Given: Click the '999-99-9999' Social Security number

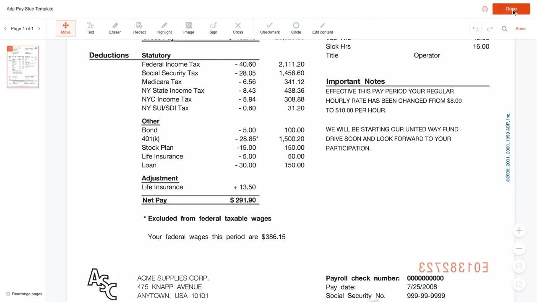Looking at the screenshot, I should tap(426, 296).
